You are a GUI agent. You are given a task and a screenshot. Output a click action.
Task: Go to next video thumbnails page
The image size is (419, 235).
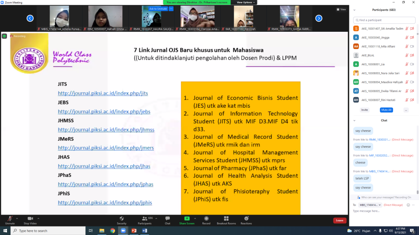pos(319,18)
